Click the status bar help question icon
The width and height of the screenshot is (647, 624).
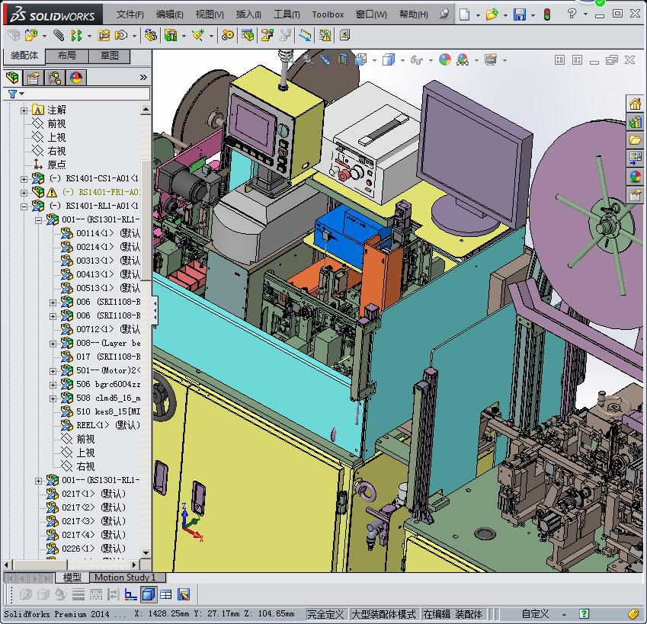[584, 613]
